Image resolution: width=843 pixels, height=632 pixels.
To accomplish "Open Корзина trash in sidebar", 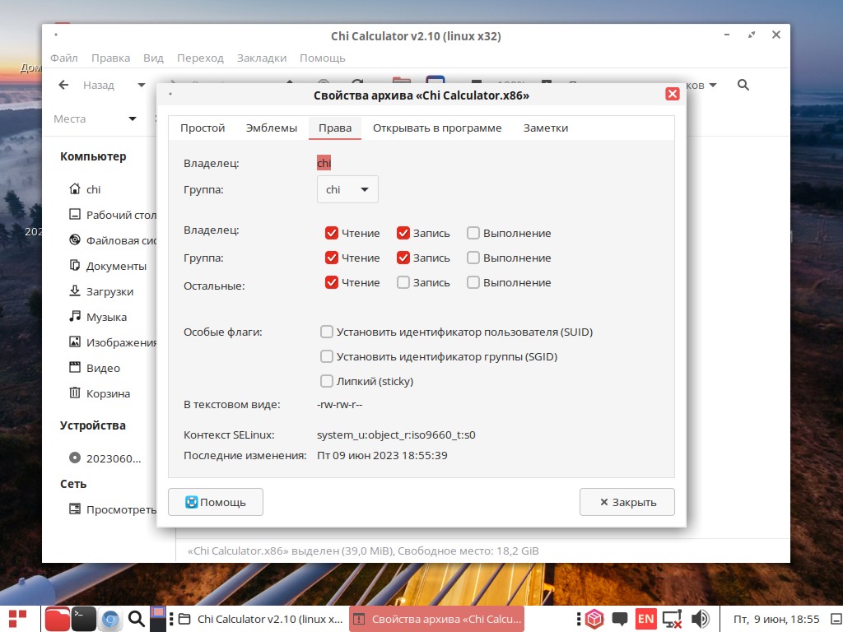I will coord(100,393).
